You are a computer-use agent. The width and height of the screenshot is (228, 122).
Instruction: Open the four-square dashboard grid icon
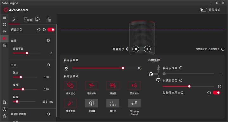click(x=4, y=24)
